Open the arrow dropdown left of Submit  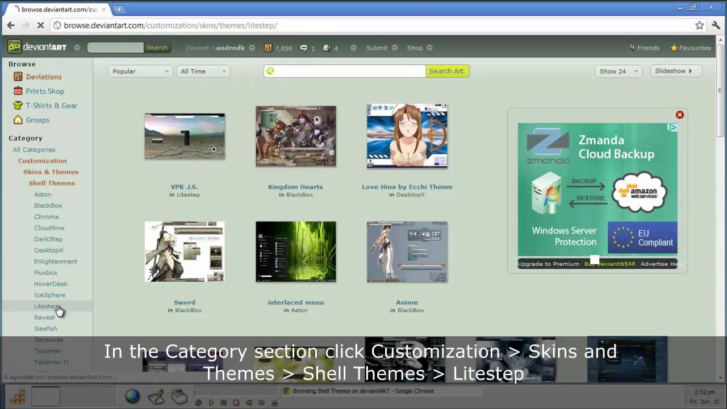[353, 48]
